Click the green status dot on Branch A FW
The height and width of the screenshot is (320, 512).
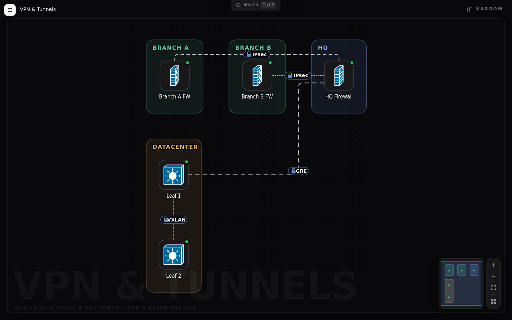(x=188, y=63)
